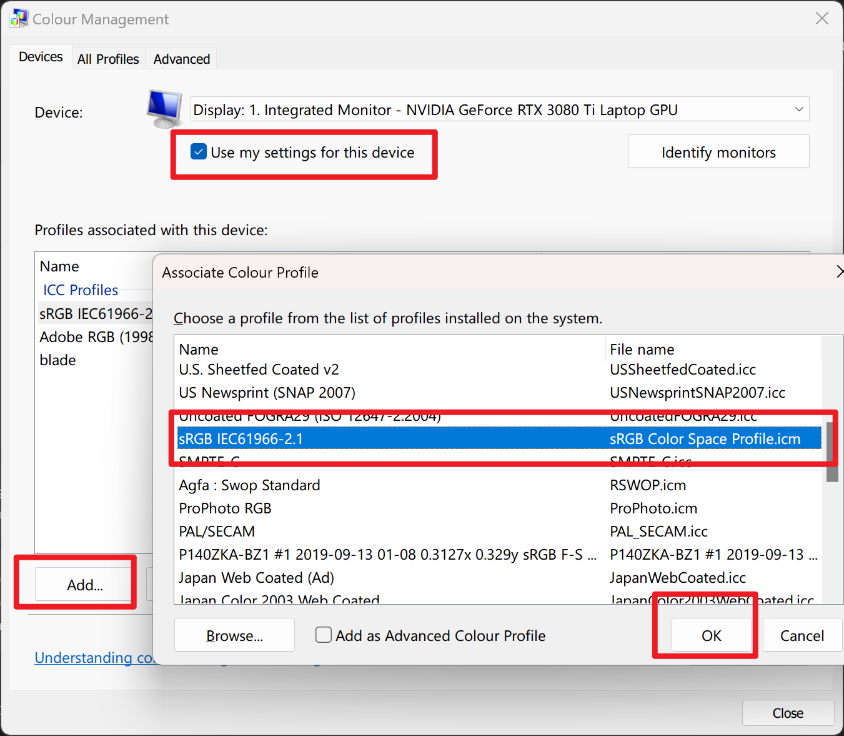Open the Display device dropdown
Viewport: 844px width, 736px height.
point(500,109)
